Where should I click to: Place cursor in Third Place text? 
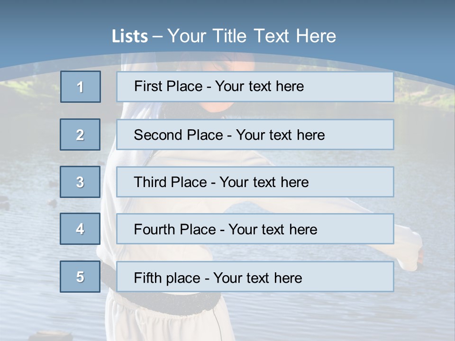click(221, 182)
